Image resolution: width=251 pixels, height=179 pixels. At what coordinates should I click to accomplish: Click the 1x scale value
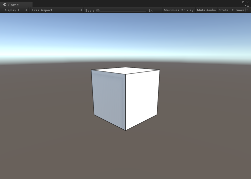coord(151,11)
